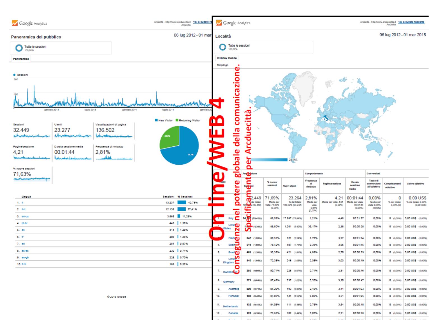The width and height of the screenshot is (429, 320).
Task: Click the Comportamento group header
Action: pos(314,174)
